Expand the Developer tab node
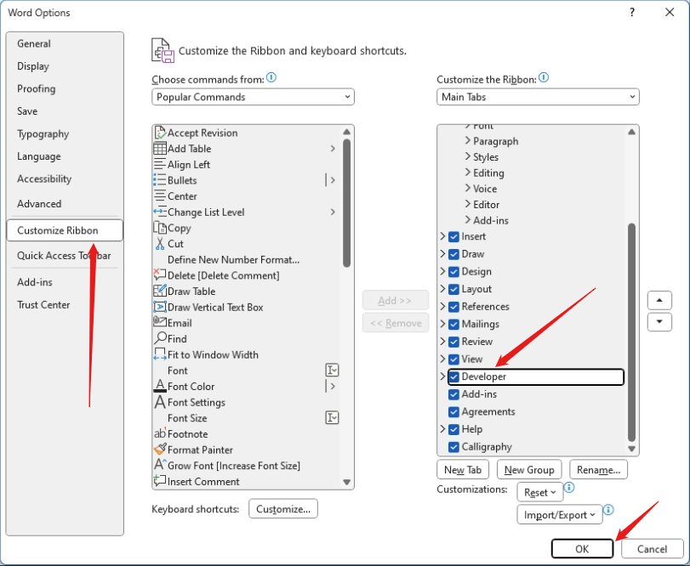This screenshot has height=566, width=690. (x=442, y=376)
